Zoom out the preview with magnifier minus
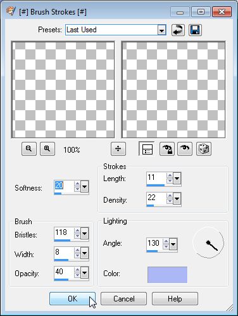This screenshot has width=238, height=316. pos(29,149)
